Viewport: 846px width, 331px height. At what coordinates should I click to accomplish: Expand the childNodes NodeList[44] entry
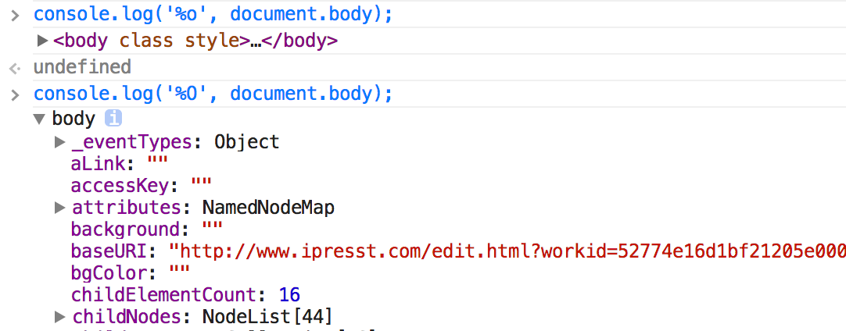click(x=59, y=317)
